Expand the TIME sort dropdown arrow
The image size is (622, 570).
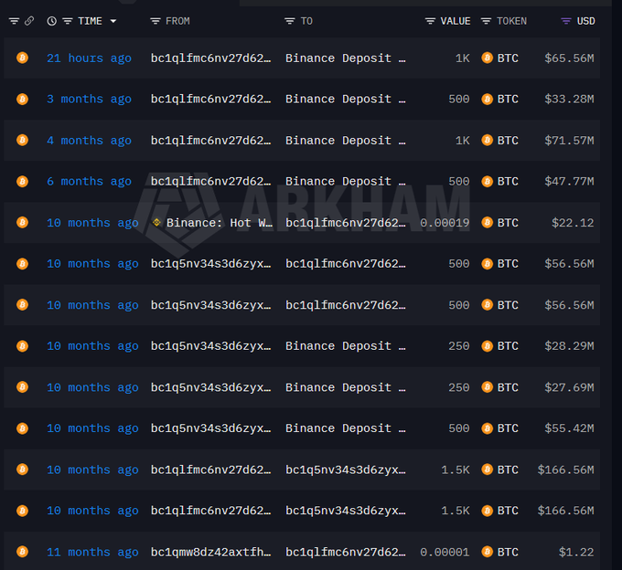[113, 21]
